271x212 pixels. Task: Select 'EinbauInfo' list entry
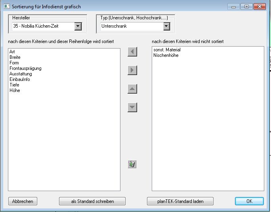(x=20, y=79)
